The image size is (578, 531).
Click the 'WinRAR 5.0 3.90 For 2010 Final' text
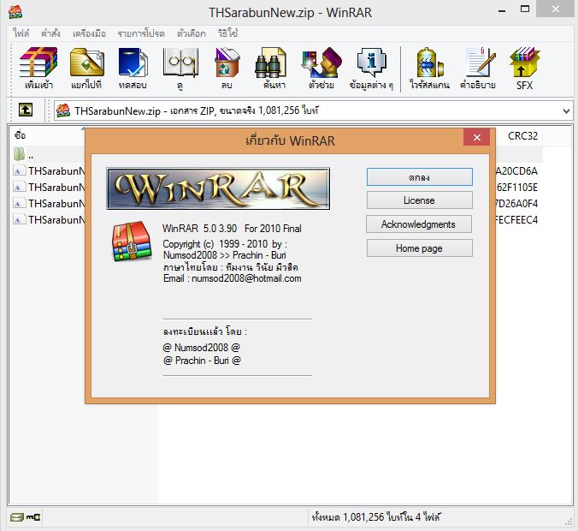click(x=232, y=229)
